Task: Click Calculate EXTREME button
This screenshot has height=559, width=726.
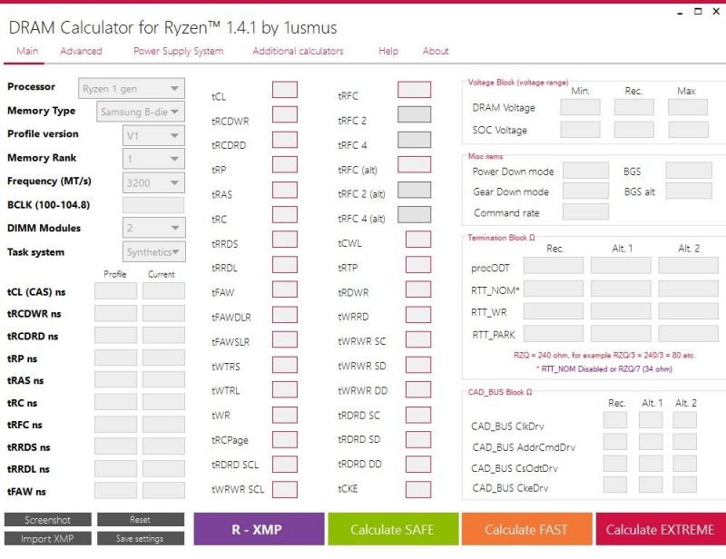Action: (661, 529)
